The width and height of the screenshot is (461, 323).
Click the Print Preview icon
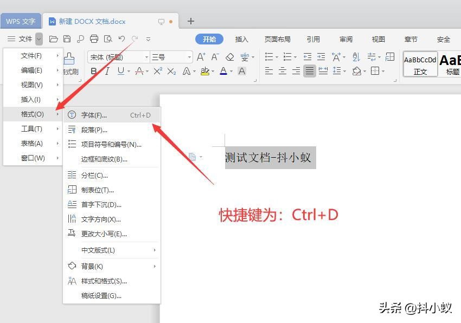tap(107, 38)
